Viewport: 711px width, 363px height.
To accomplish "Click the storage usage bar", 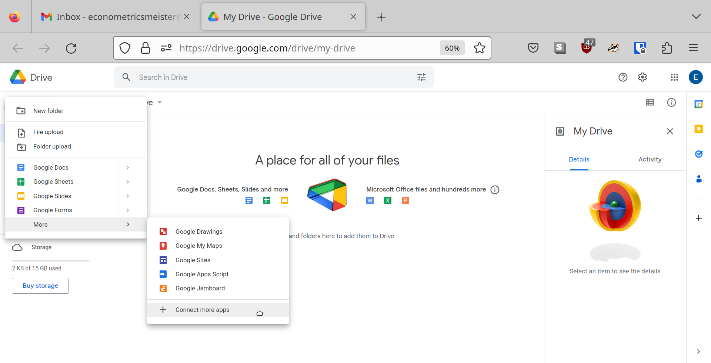I will click(51, 260).
